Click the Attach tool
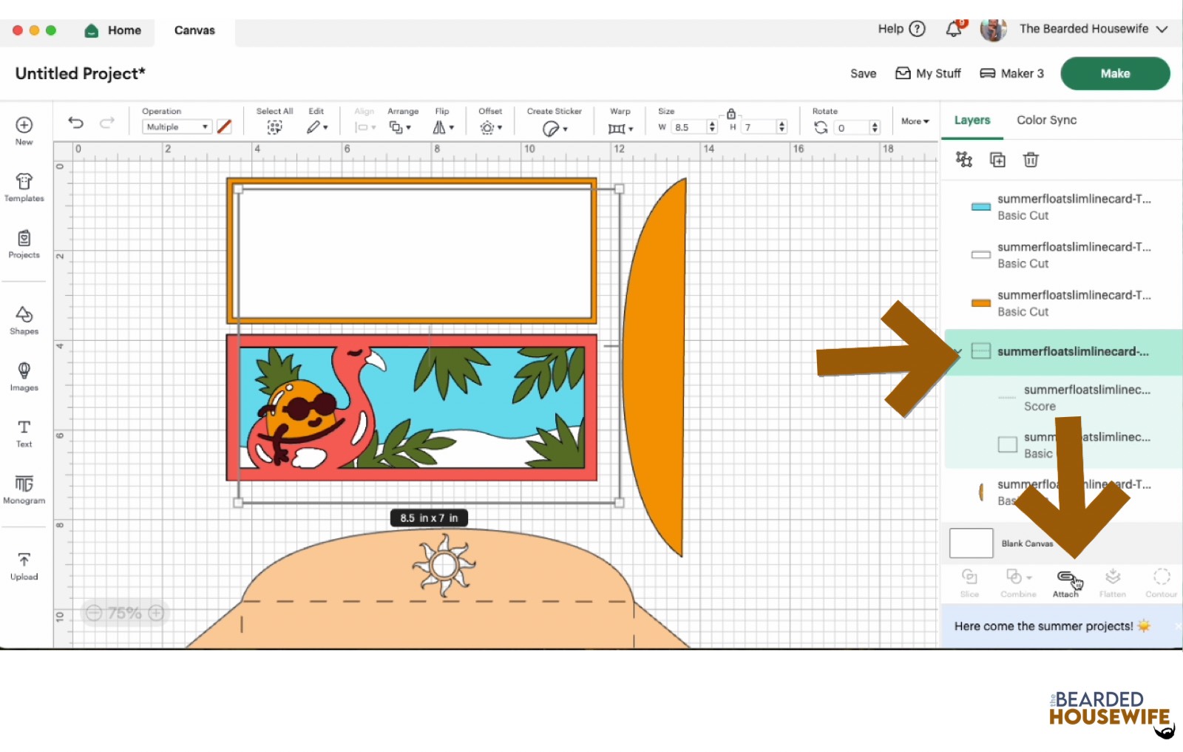This screenshot has height=752, width=1183. coord(1065,583)
